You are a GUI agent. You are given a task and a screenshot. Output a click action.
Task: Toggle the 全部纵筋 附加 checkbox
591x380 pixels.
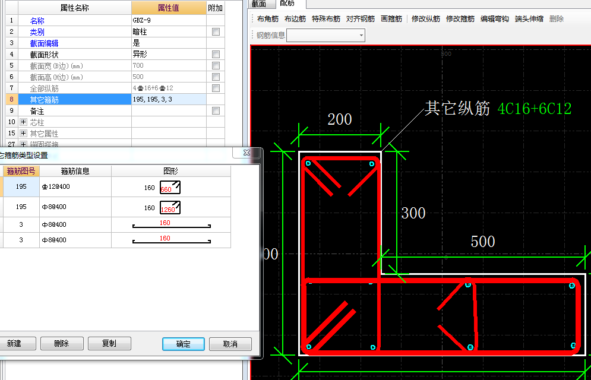click(216, 88)
